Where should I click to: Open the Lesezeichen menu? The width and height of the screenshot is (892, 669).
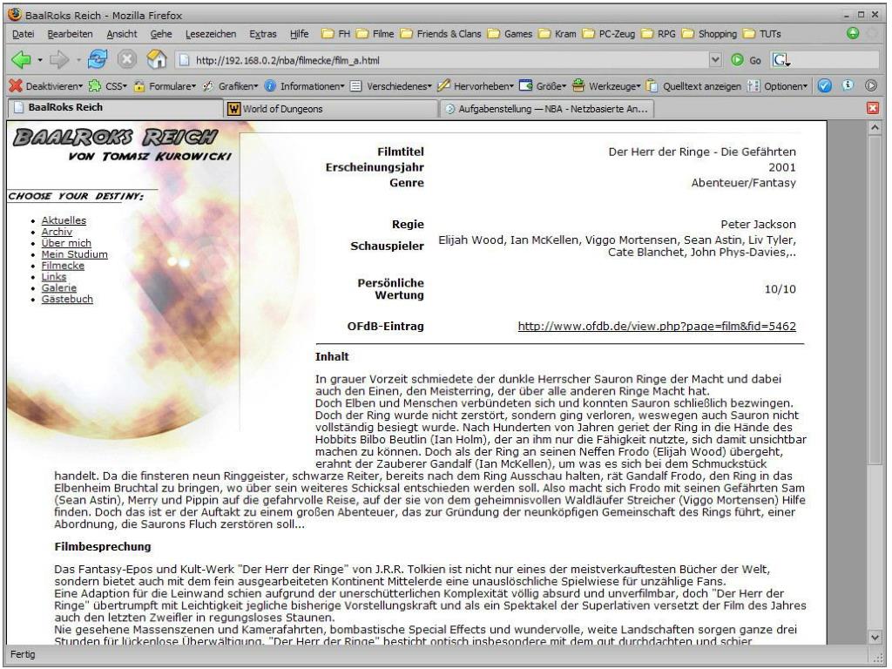click(211, 34)
